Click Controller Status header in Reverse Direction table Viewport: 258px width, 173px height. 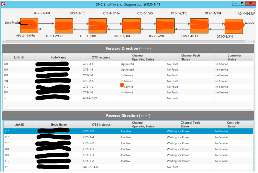[x=234, y=124]
